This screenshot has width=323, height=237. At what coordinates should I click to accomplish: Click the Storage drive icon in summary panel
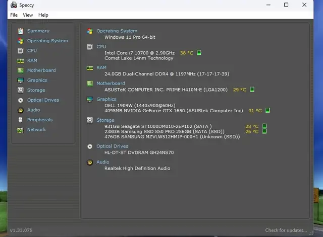pos(90,120)
